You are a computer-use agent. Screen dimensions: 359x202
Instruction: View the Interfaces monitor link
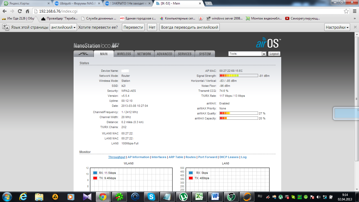point(159,157)
